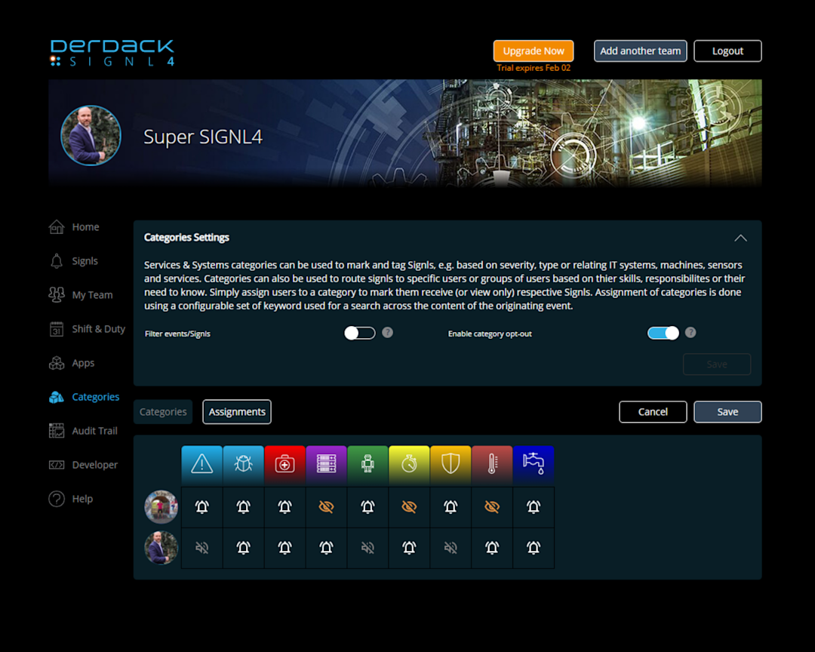Select the orange shield category icon
The height and width of the screenshot is (652, 815).
(x=451, y=463)
